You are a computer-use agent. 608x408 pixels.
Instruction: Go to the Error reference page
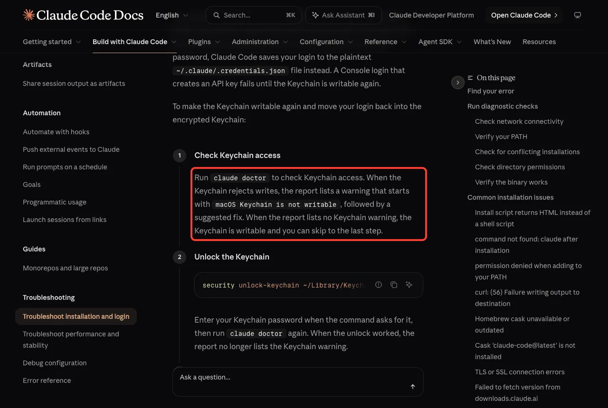coord(47,380)
